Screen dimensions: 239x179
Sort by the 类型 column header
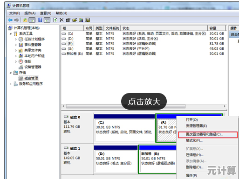[x=99, y=28]
